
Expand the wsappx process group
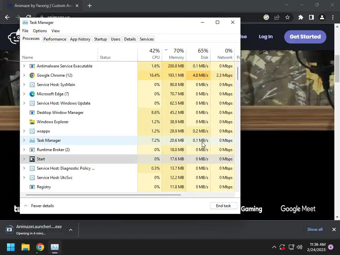click(24, 131)
